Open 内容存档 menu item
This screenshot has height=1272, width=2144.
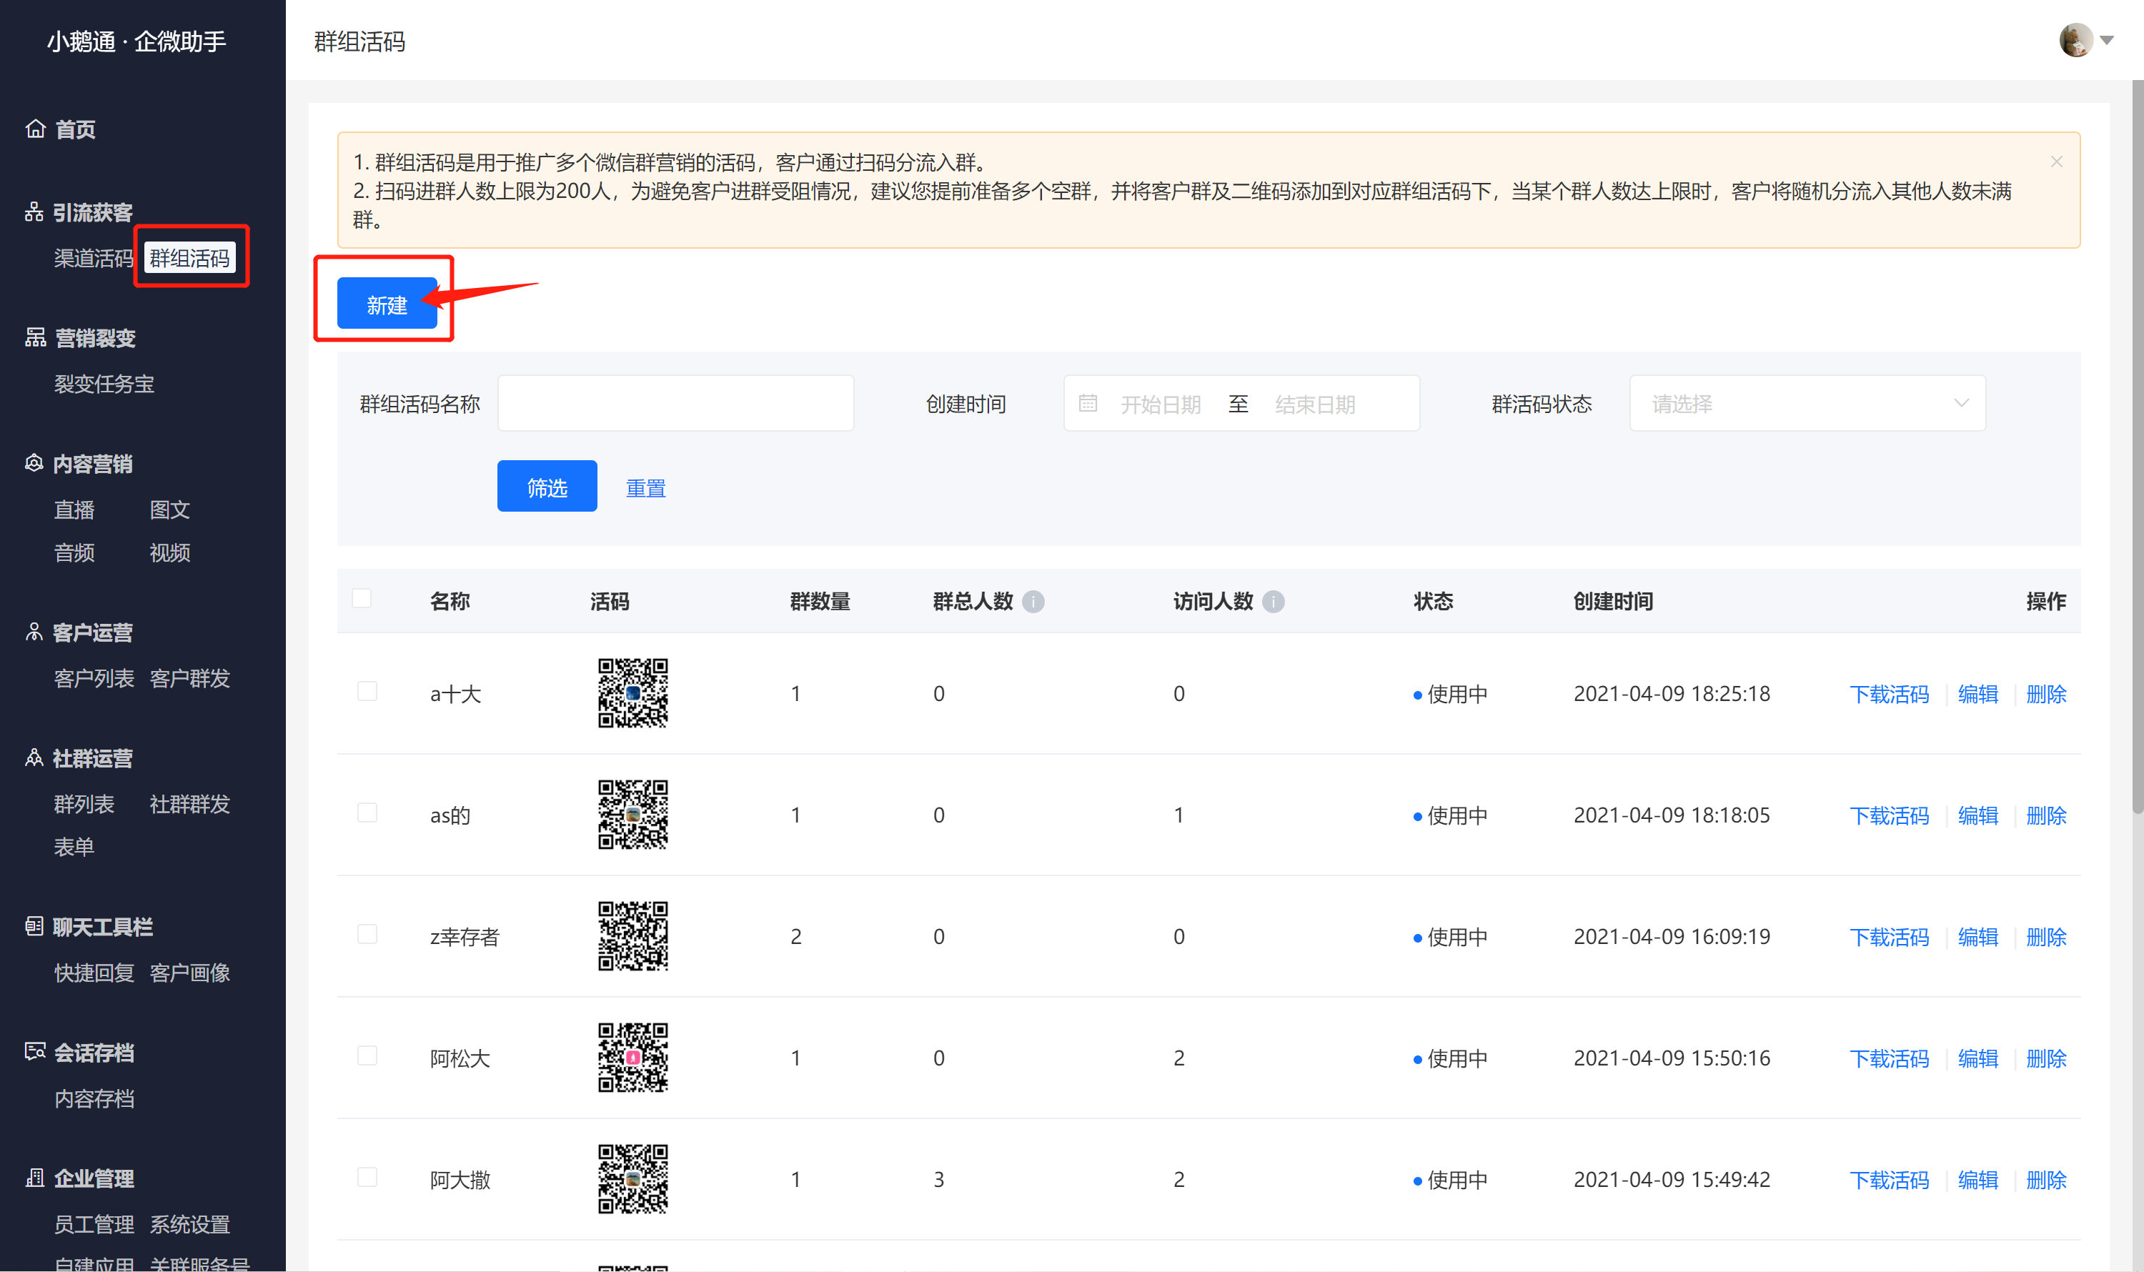point(94,1099)
